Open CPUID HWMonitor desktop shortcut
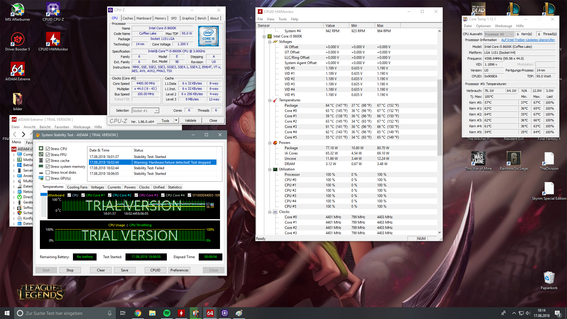Image resolution: width=567 pixels, height=319 pixels. click(53, 42)
